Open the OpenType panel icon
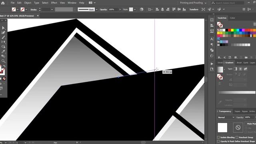Image resolution: width=256 pixels, height=144 pixels. tap(212, 56)
